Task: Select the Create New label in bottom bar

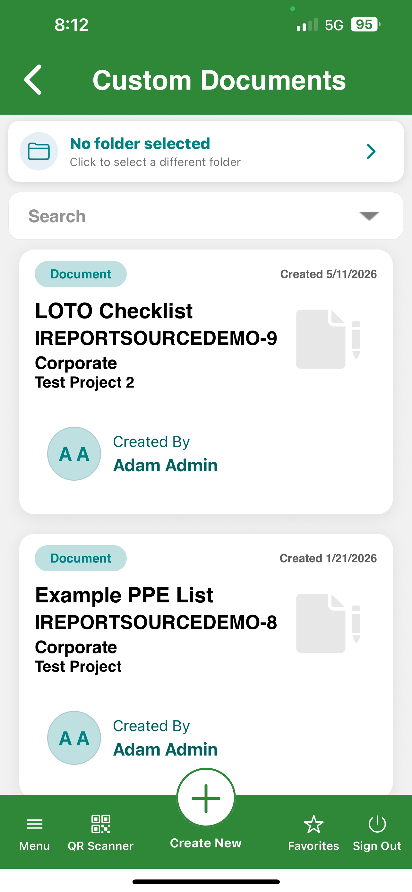Action: [206, 843]
